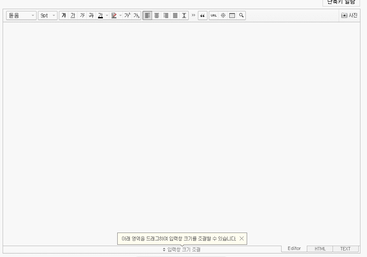The height and width of the screenshot is (257, 367).
Task: Switch to the HTML tab
Action: pyautogui.click(x=319, y=248)
